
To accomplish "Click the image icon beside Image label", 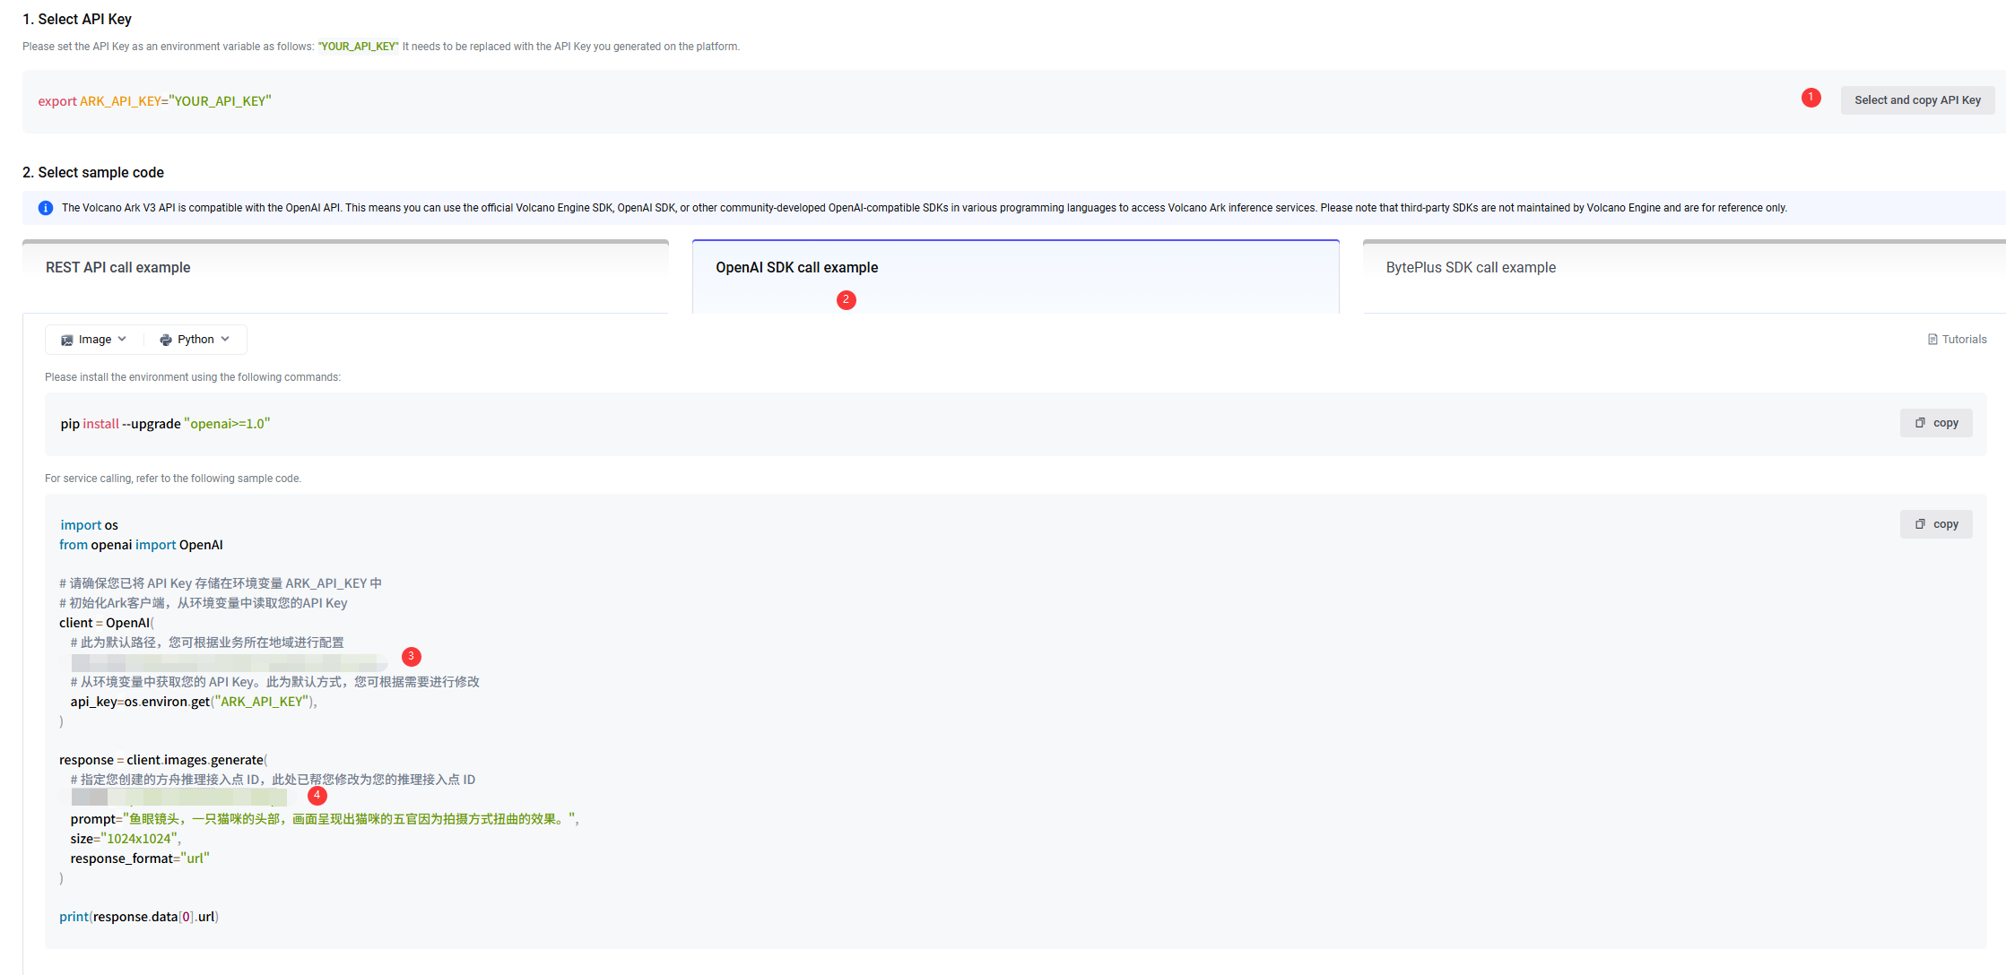I will coord(67,341).
